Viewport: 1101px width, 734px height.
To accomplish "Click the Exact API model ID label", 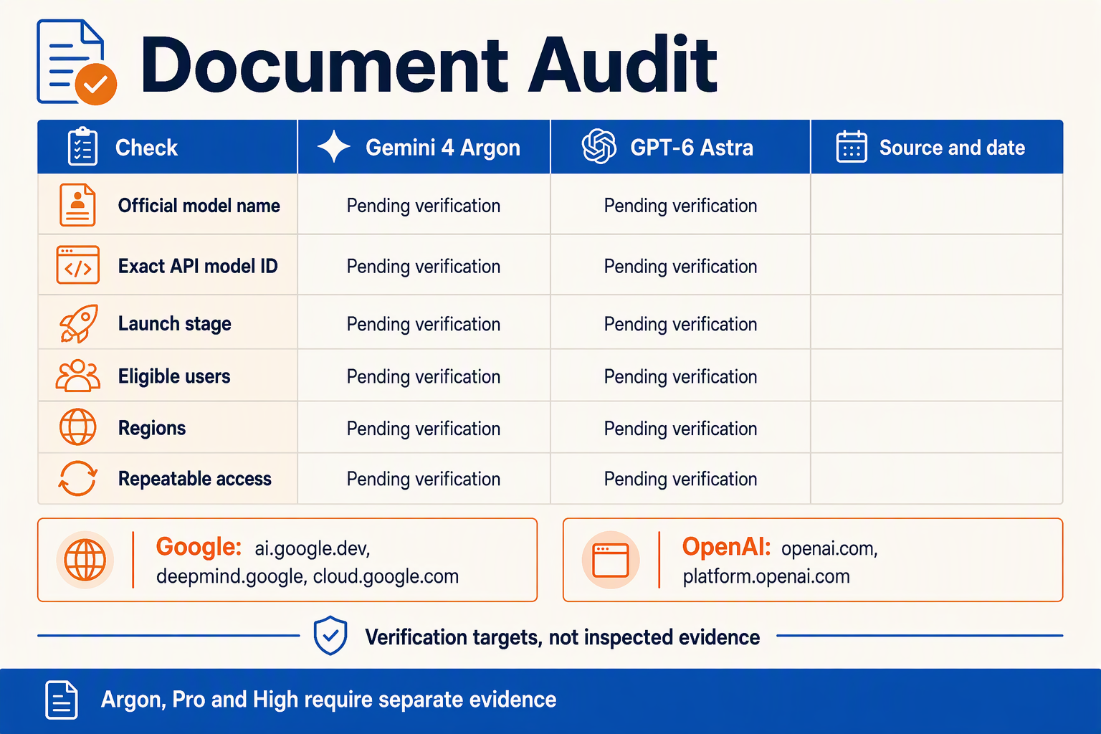I will point(198,266).
